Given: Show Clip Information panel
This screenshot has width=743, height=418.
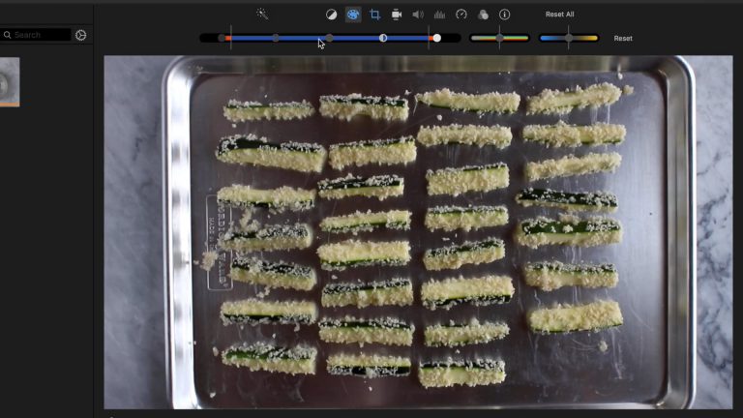Looking at the screenshot, I should [504, 15].
